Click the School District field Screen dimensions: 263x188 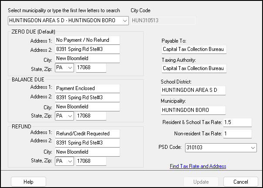click(193, 90)
